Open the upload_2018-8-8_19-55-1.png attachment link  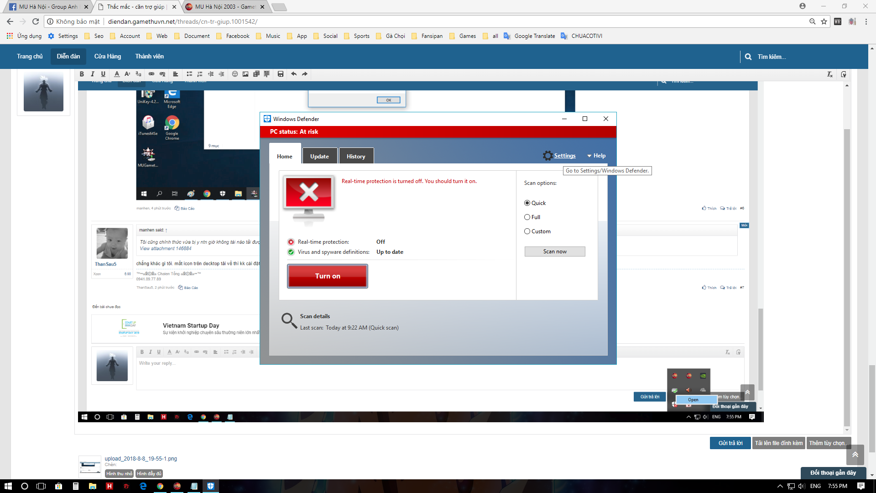pyautogui.click(x=141, y=459)
